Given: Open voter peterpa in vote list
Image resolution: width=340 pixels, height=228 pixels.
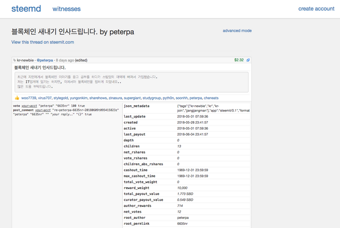Looking at the screenshot, I should point(195,98).
